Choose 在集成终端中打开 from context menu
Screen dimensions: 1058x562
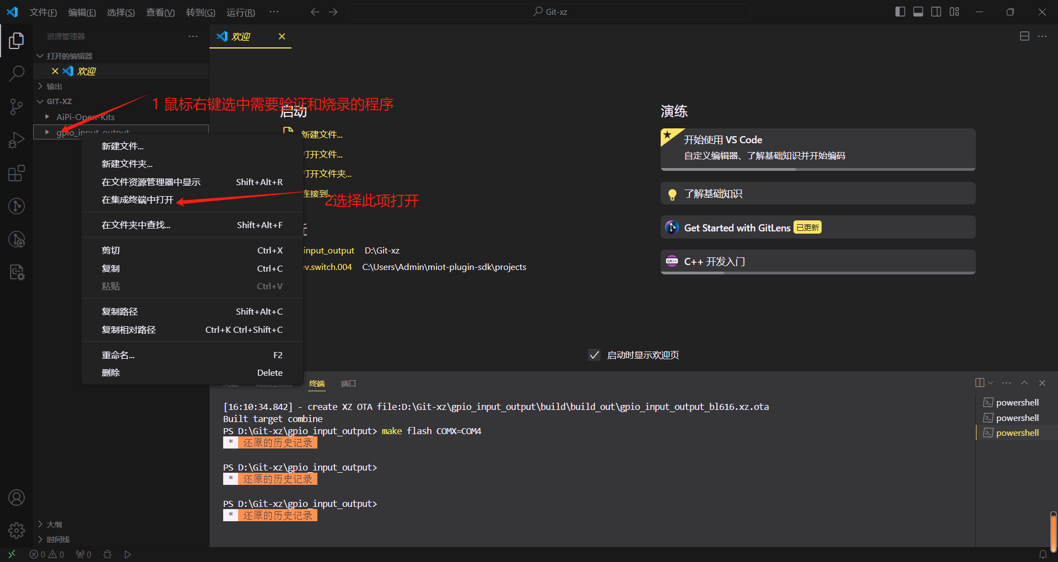point(192,200)
